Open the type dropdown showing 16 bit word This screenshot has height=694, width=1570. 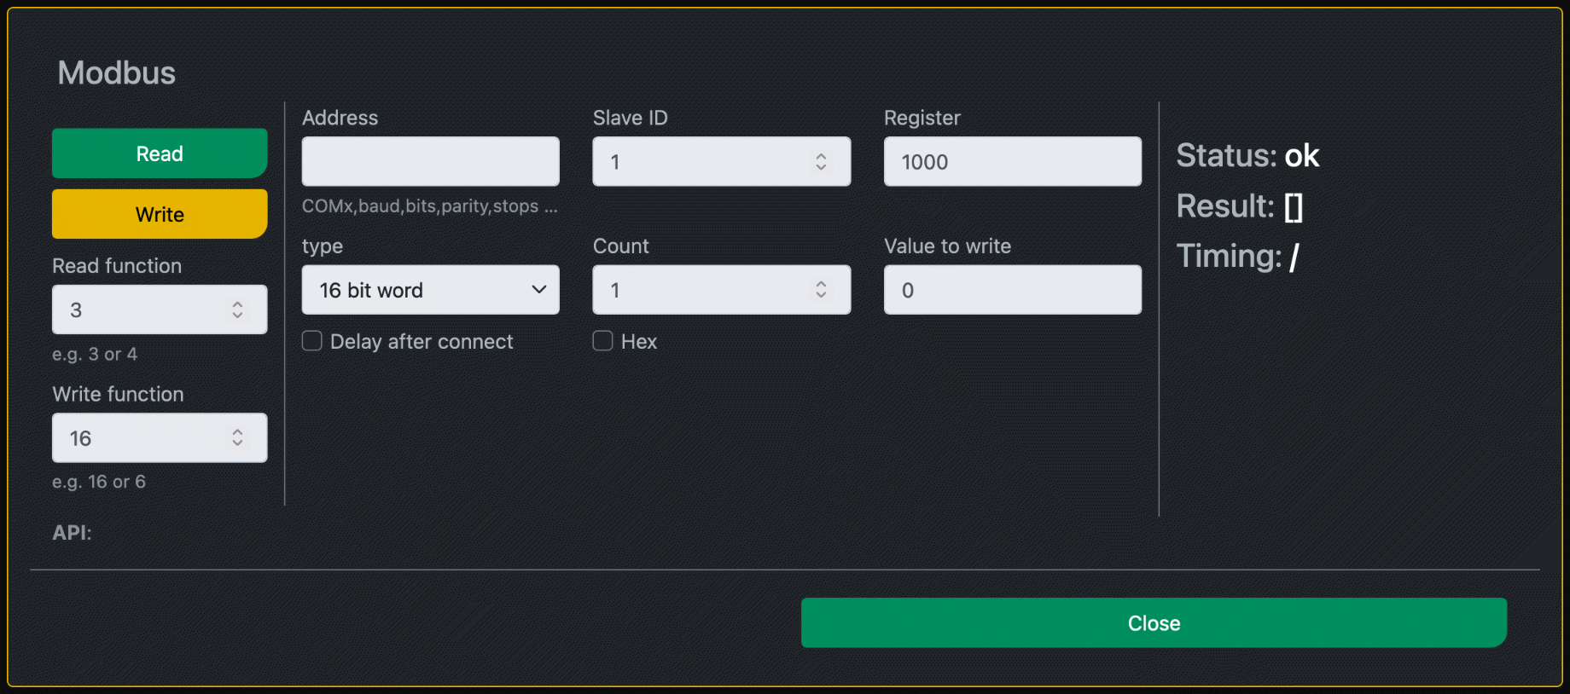[x=429, y=290]
